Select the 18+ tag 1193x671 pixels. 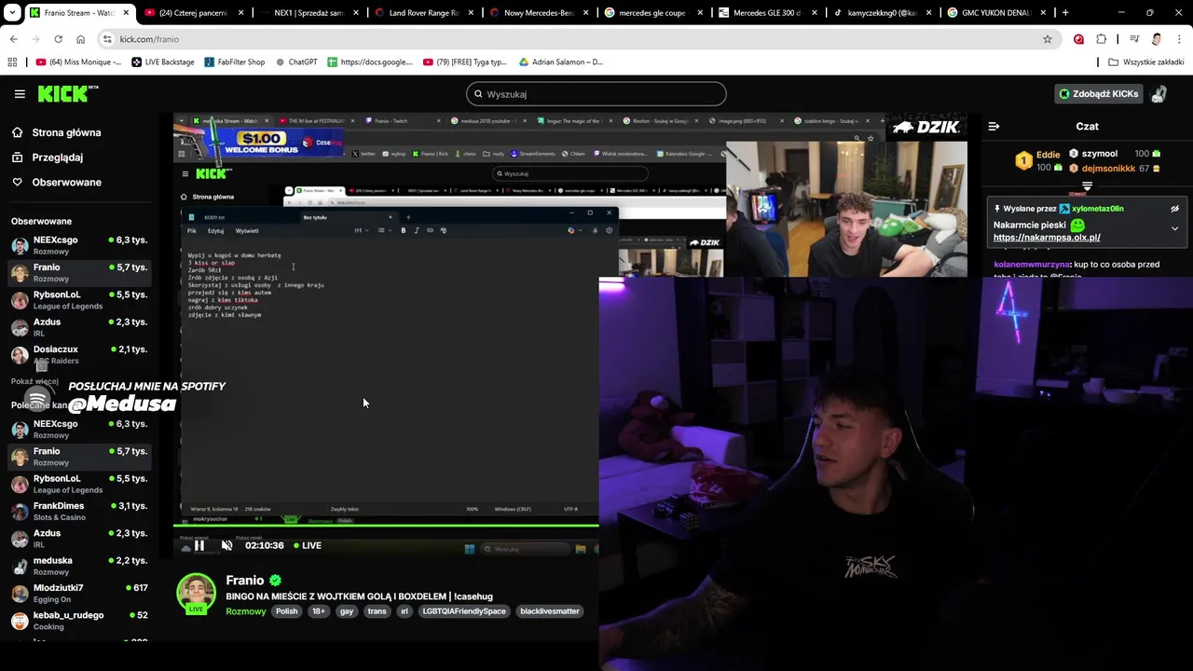(318, 611)
